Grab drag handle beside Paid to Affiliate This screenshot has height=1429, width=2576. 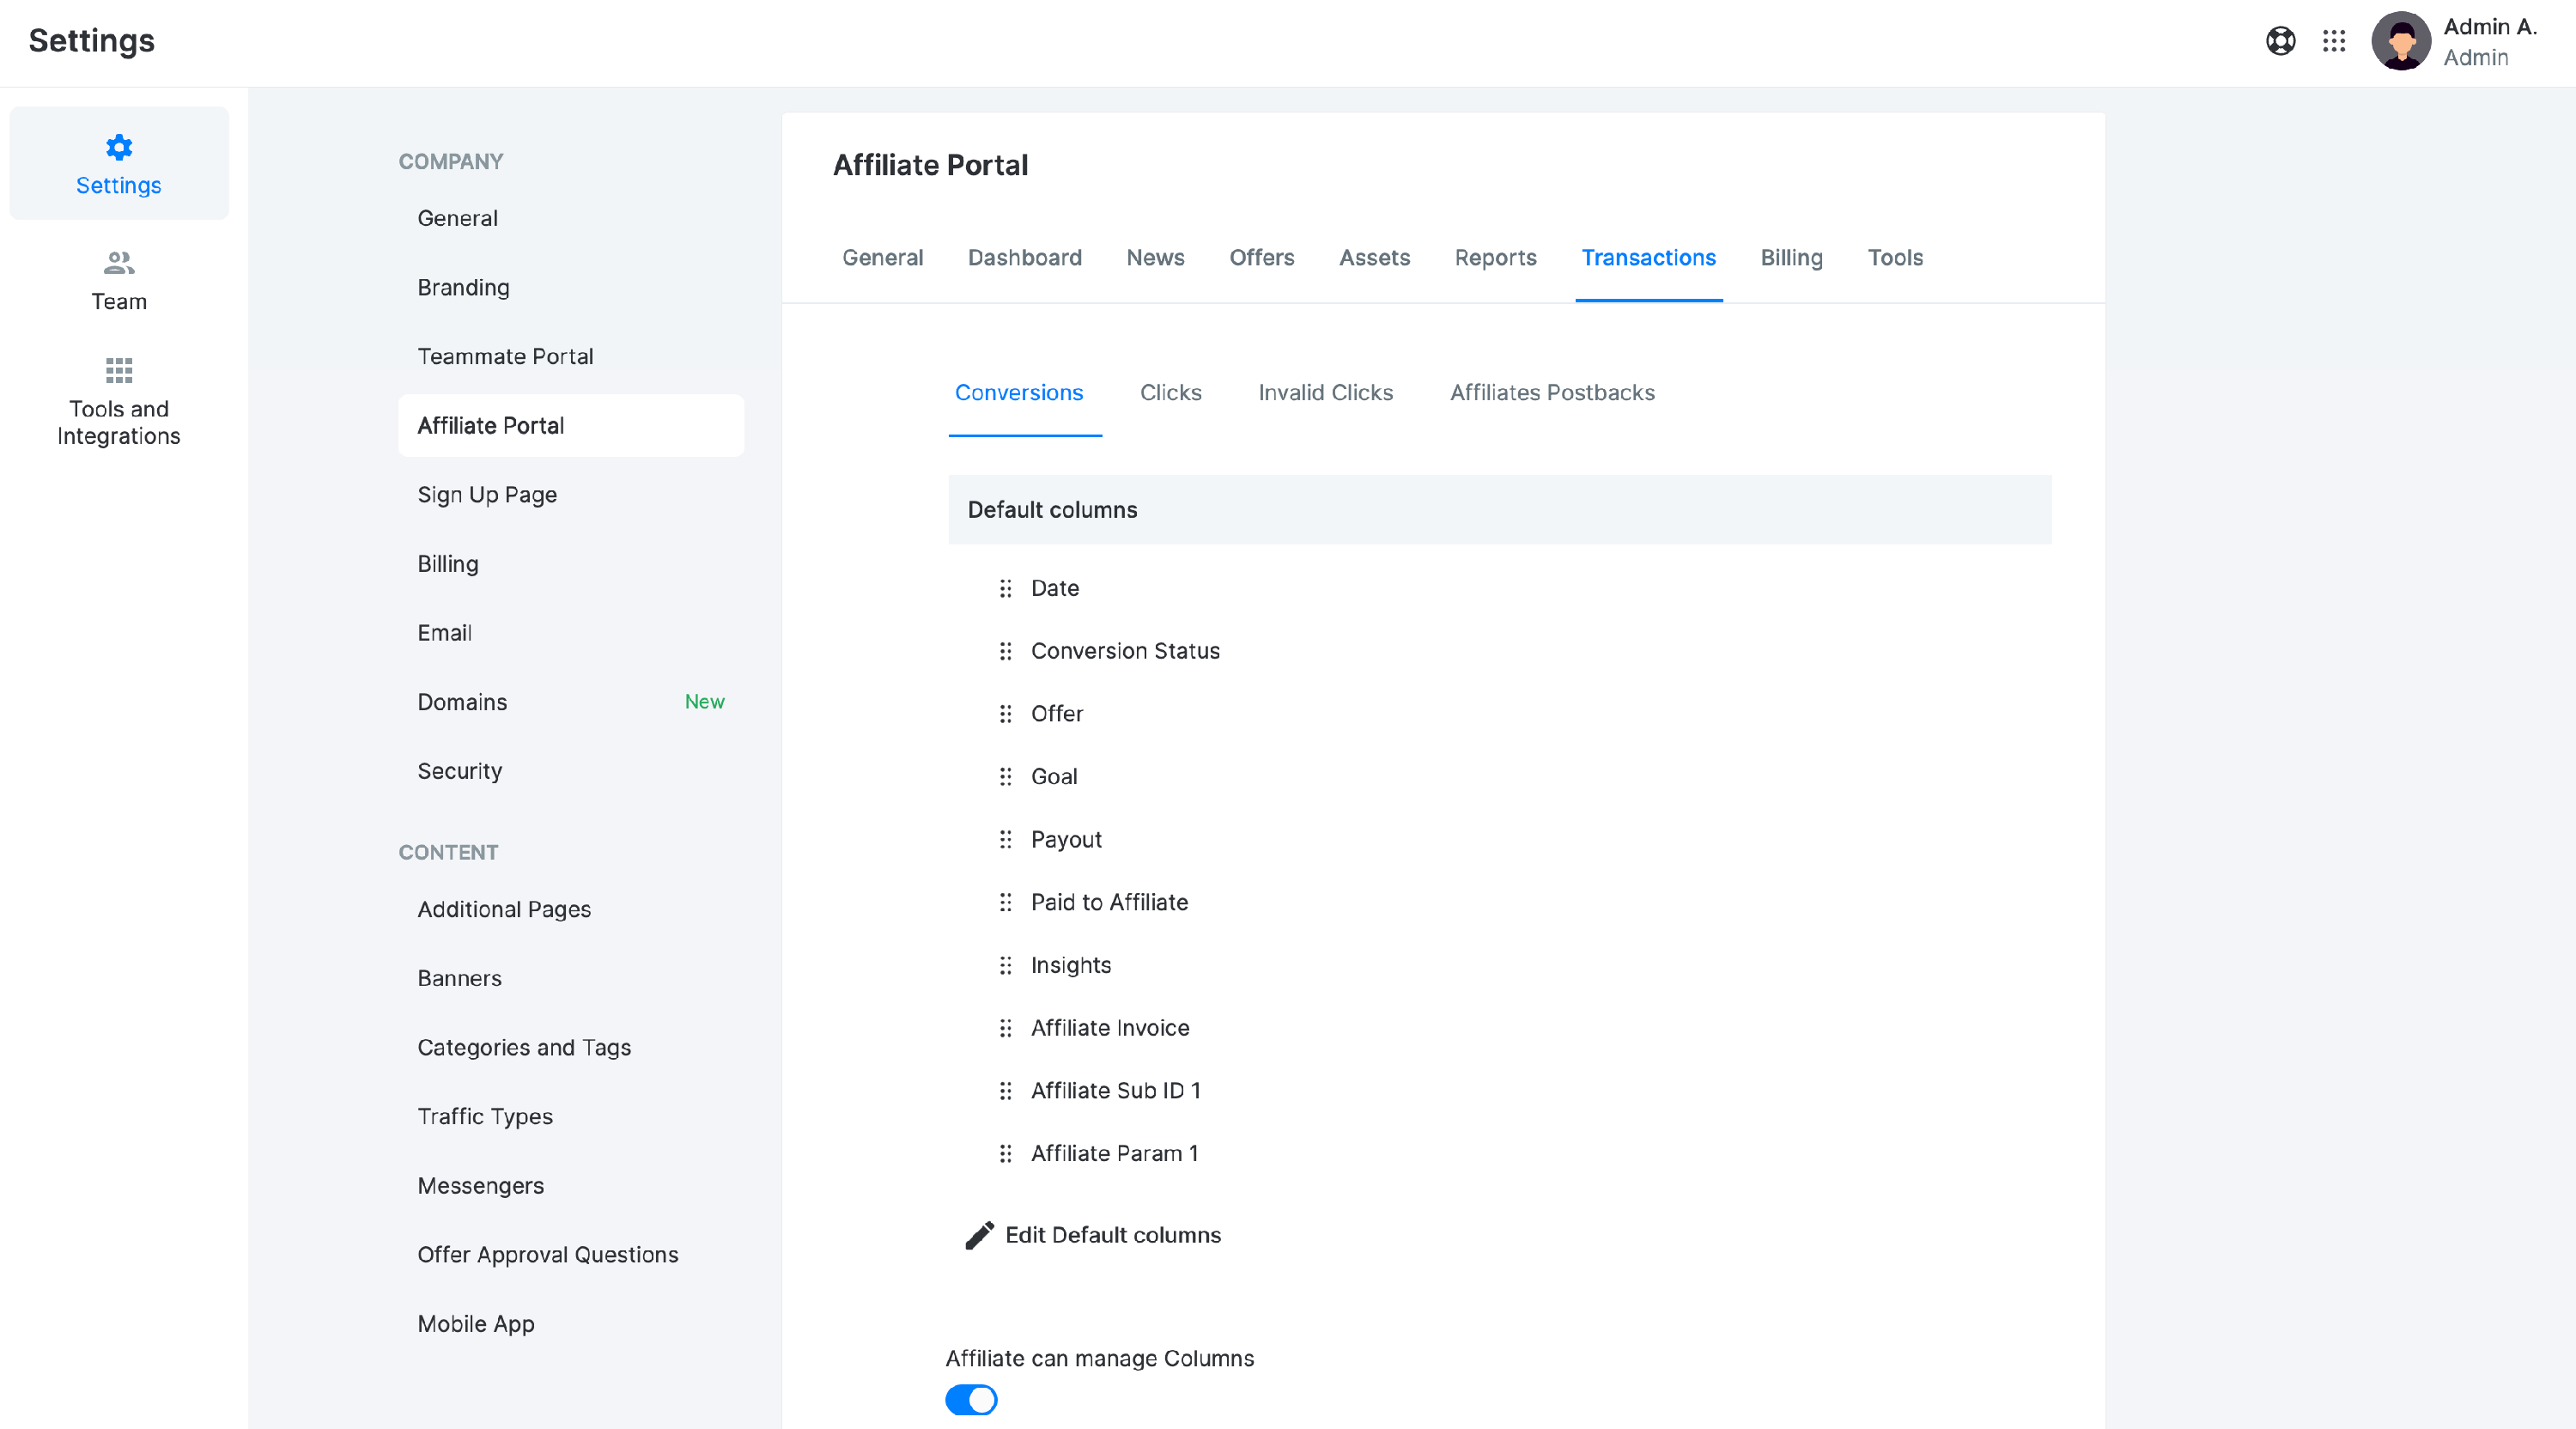[x=1005, y=902]
